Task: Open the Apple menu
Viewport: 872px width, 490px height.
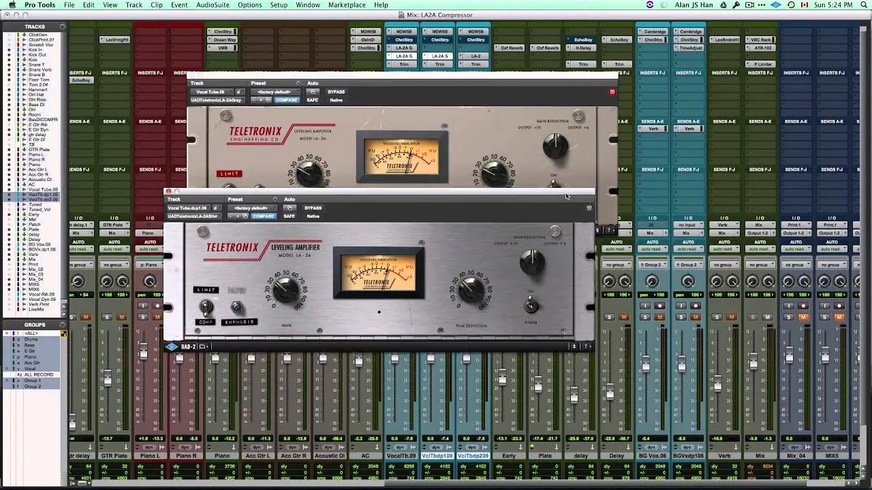Action: coord(12,5)
